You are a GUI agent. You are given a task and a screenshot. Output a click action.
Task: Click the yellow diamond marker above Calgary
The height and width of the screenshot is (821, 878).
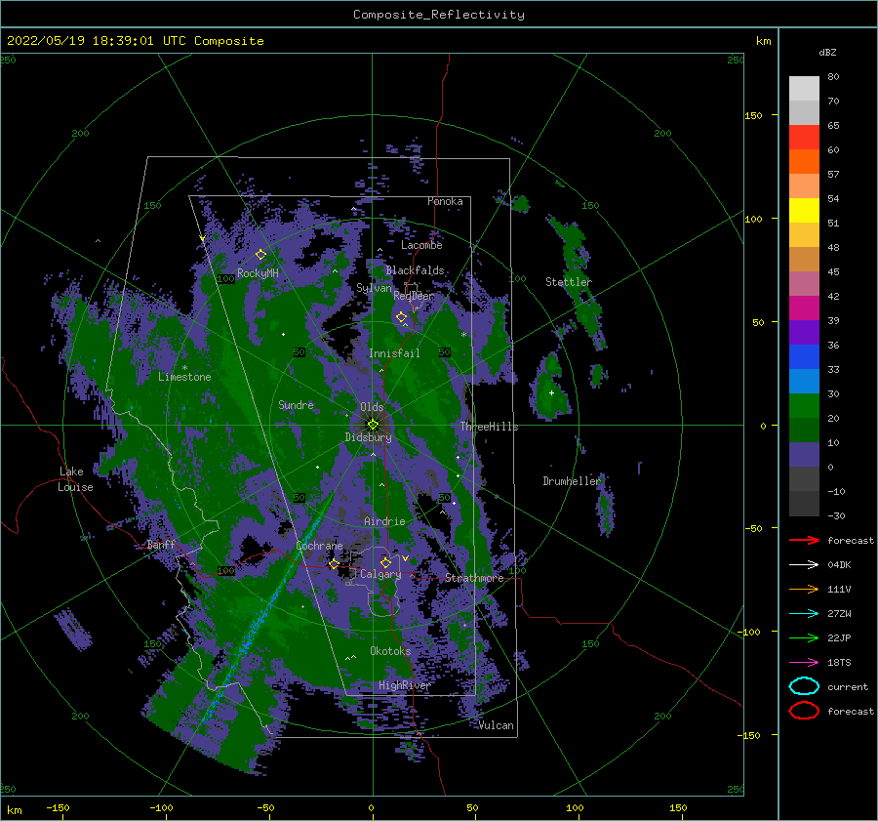[385, 562]
